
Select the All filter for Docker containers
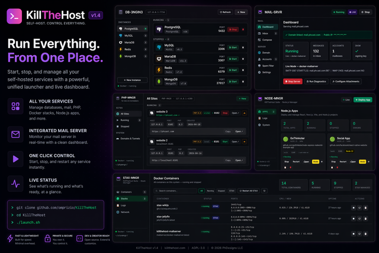coord(201,191)
